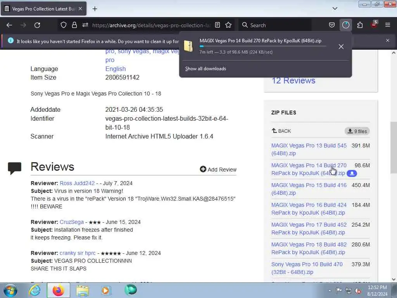
Task: Click the Save to Pocket icon
Action: point(332,25)
